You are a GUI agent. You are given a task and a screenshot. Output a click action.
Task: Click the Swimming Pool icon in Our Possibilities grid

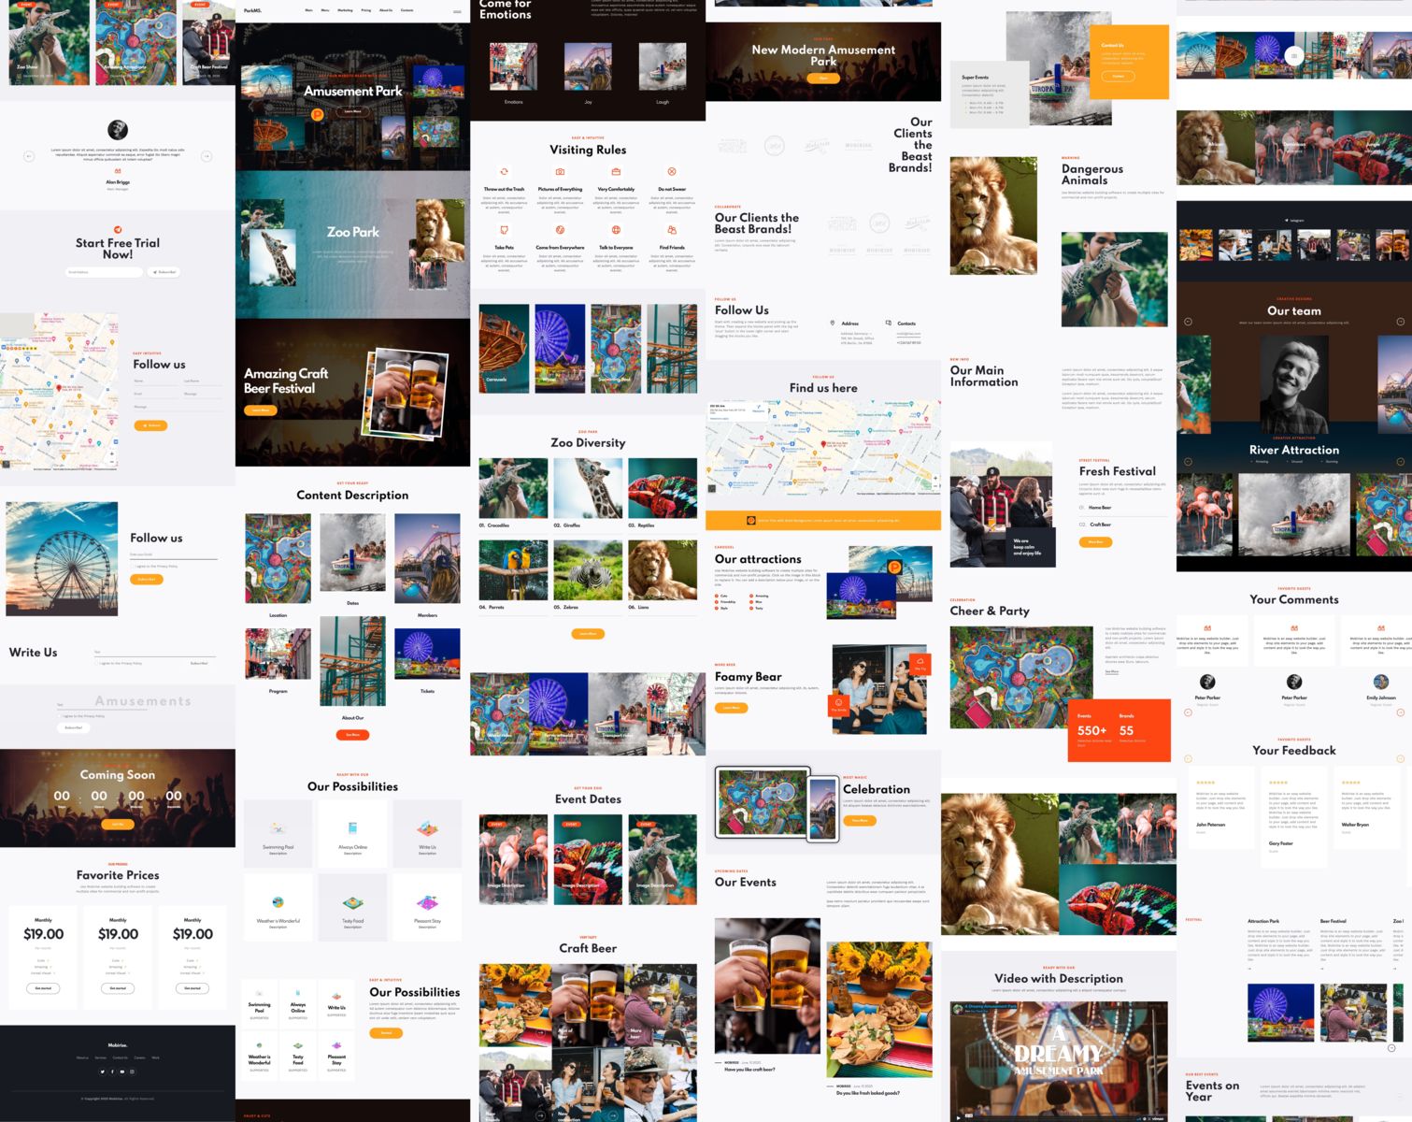point(278,828)
